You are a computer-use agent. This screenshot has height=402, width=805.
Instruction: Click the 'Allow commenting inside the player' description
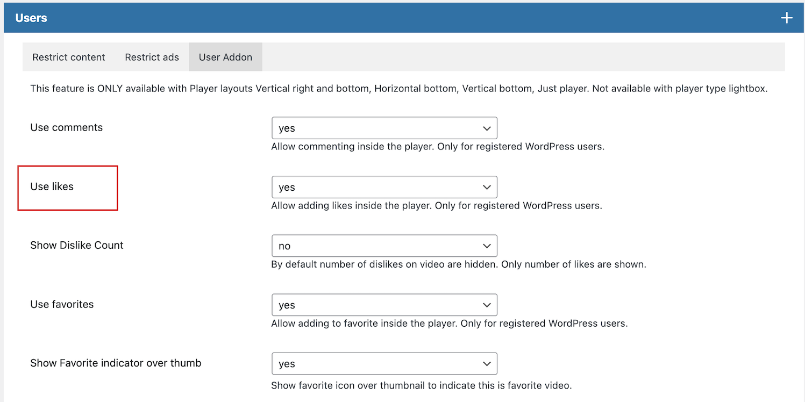coord(438,146)
